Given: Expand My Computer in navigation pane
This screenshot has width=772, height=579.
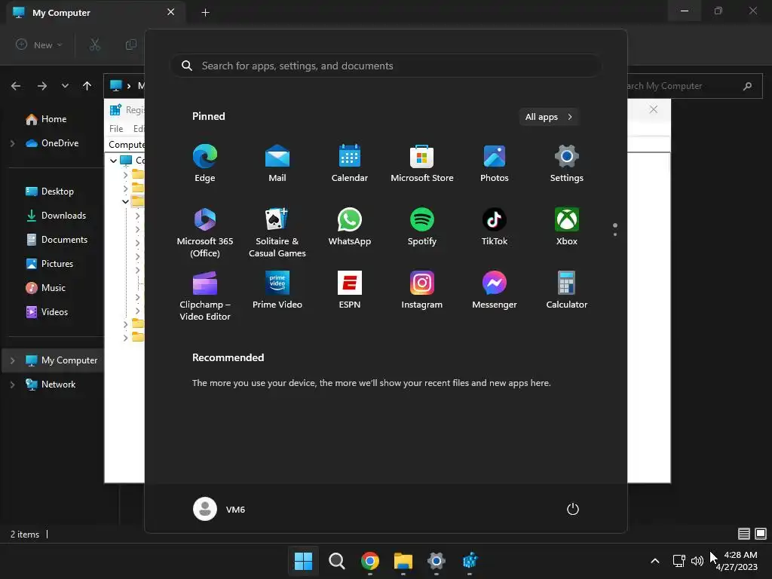Looking at the screenshot, I should tap(13, 360).
